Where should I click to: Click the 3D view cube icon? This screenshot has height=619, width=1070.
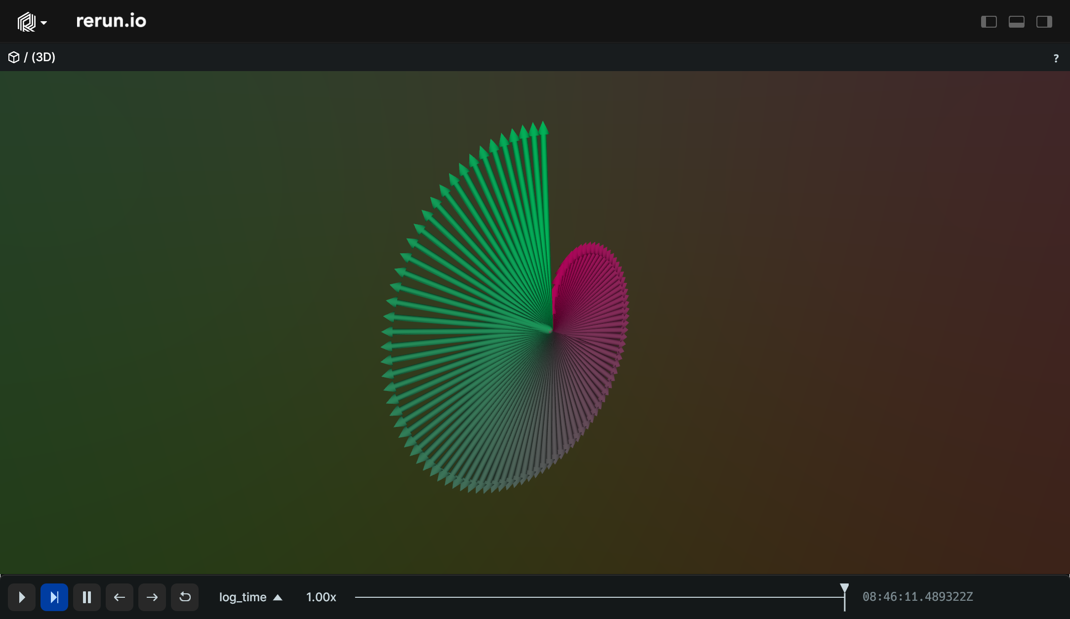(x=14, y=57)
